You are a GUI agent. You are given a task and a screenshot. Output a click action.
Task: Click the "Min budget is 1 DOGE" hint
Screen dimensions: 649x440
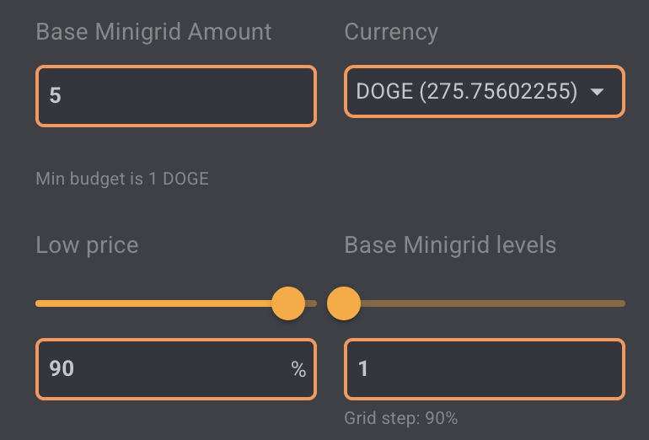click(122, 179)
